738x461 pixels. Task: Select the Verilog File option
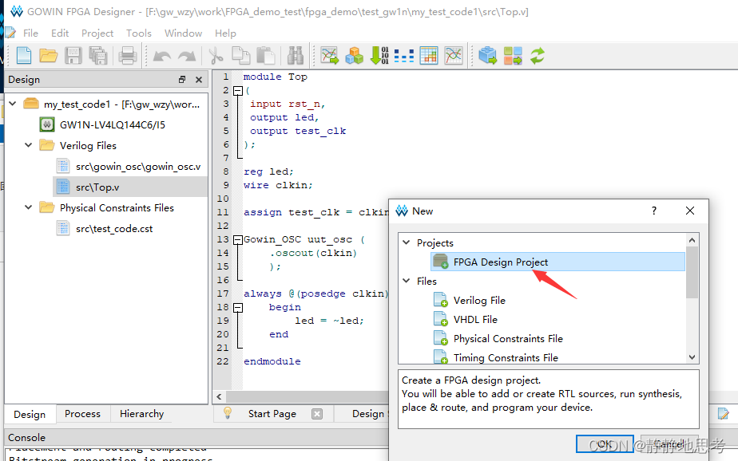click(479, 300)
